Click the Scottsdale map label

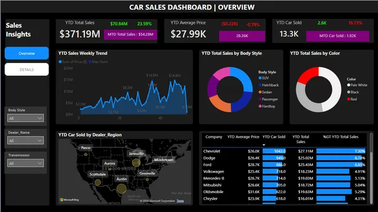97,174
